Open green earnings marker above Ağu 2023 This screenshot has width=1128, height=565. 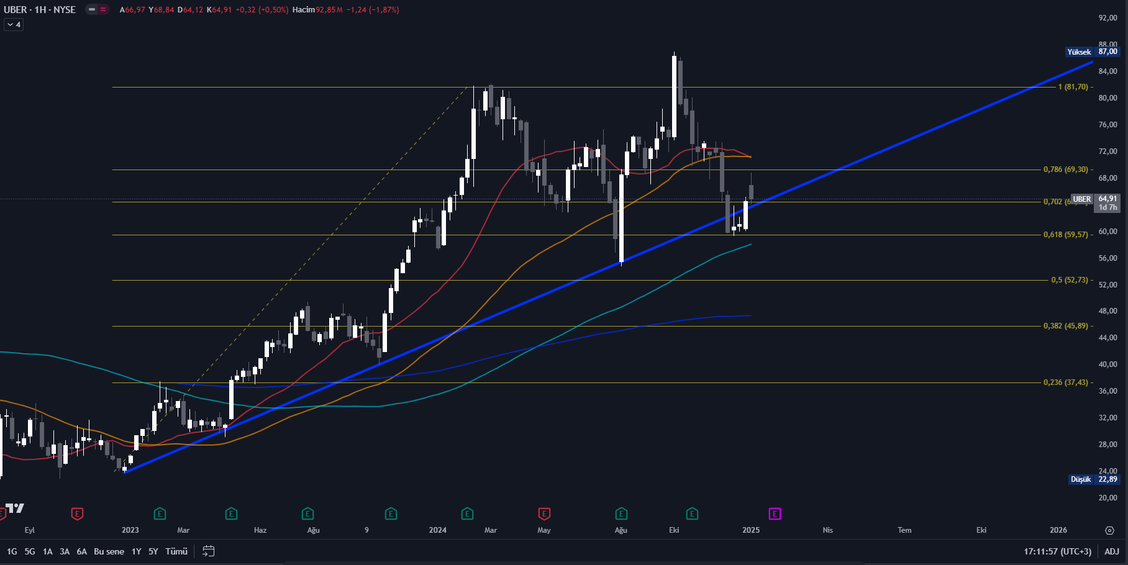pos(307,513)
